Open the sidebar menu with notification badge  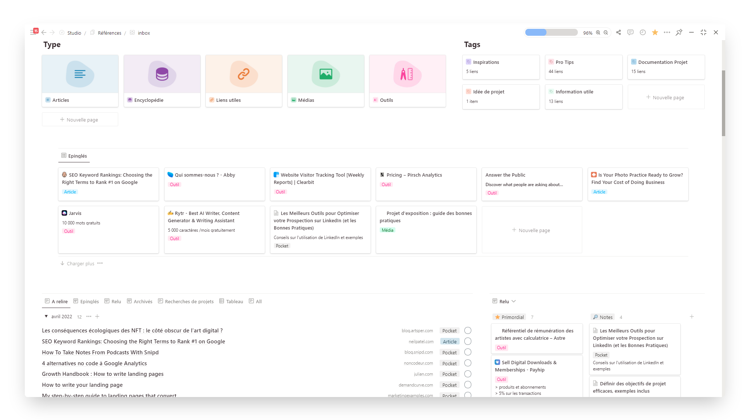point(34,32)
